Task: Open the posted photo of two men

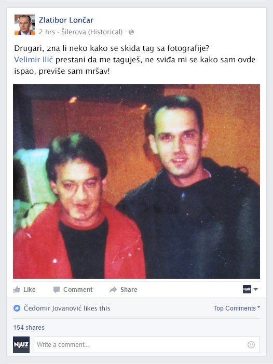Action: click(x=136, y=181)
